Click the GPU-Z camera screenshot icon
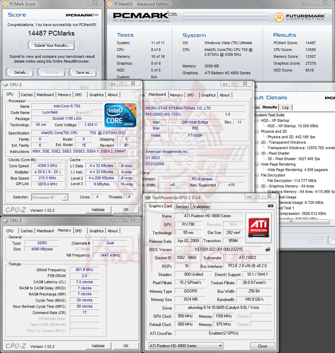This screenshot has width=335, height=353. click(x=270, y=206)
